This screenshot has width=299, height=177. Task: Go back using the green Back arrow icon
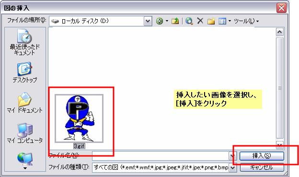click(x=160, y=21)
